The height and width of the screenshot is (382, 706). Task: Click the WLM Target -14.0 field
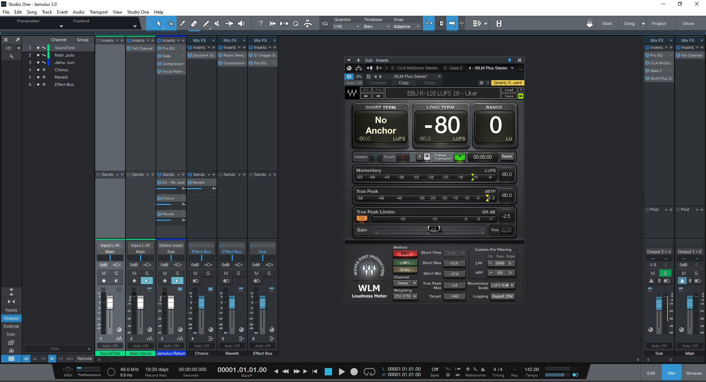(x=454, y=296)
